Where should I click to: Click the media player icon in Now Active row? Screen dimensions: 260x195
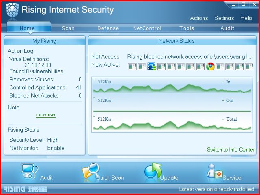click(152, 66)
